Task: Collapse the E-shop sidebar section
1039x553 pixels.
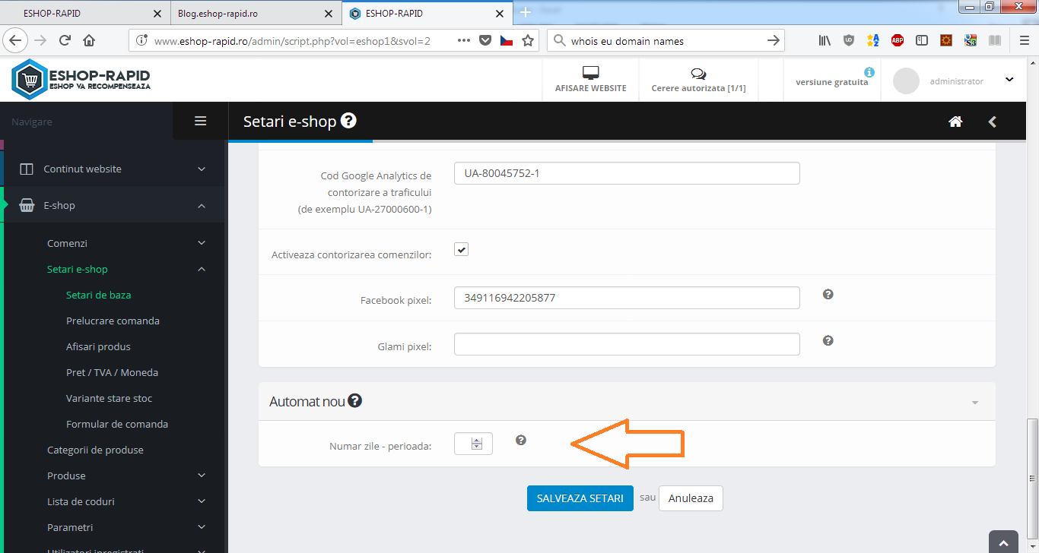Action: 113,205
